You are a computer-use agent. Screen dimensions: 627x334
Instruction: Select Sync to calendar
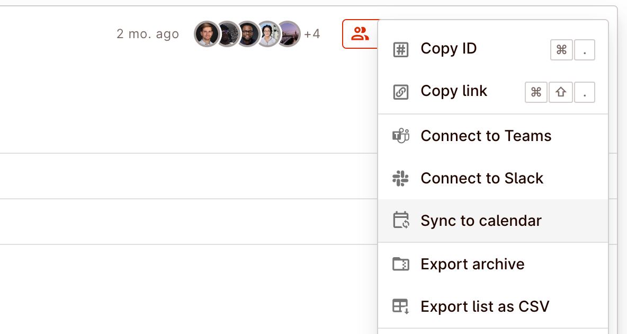[x=481, y=221]
